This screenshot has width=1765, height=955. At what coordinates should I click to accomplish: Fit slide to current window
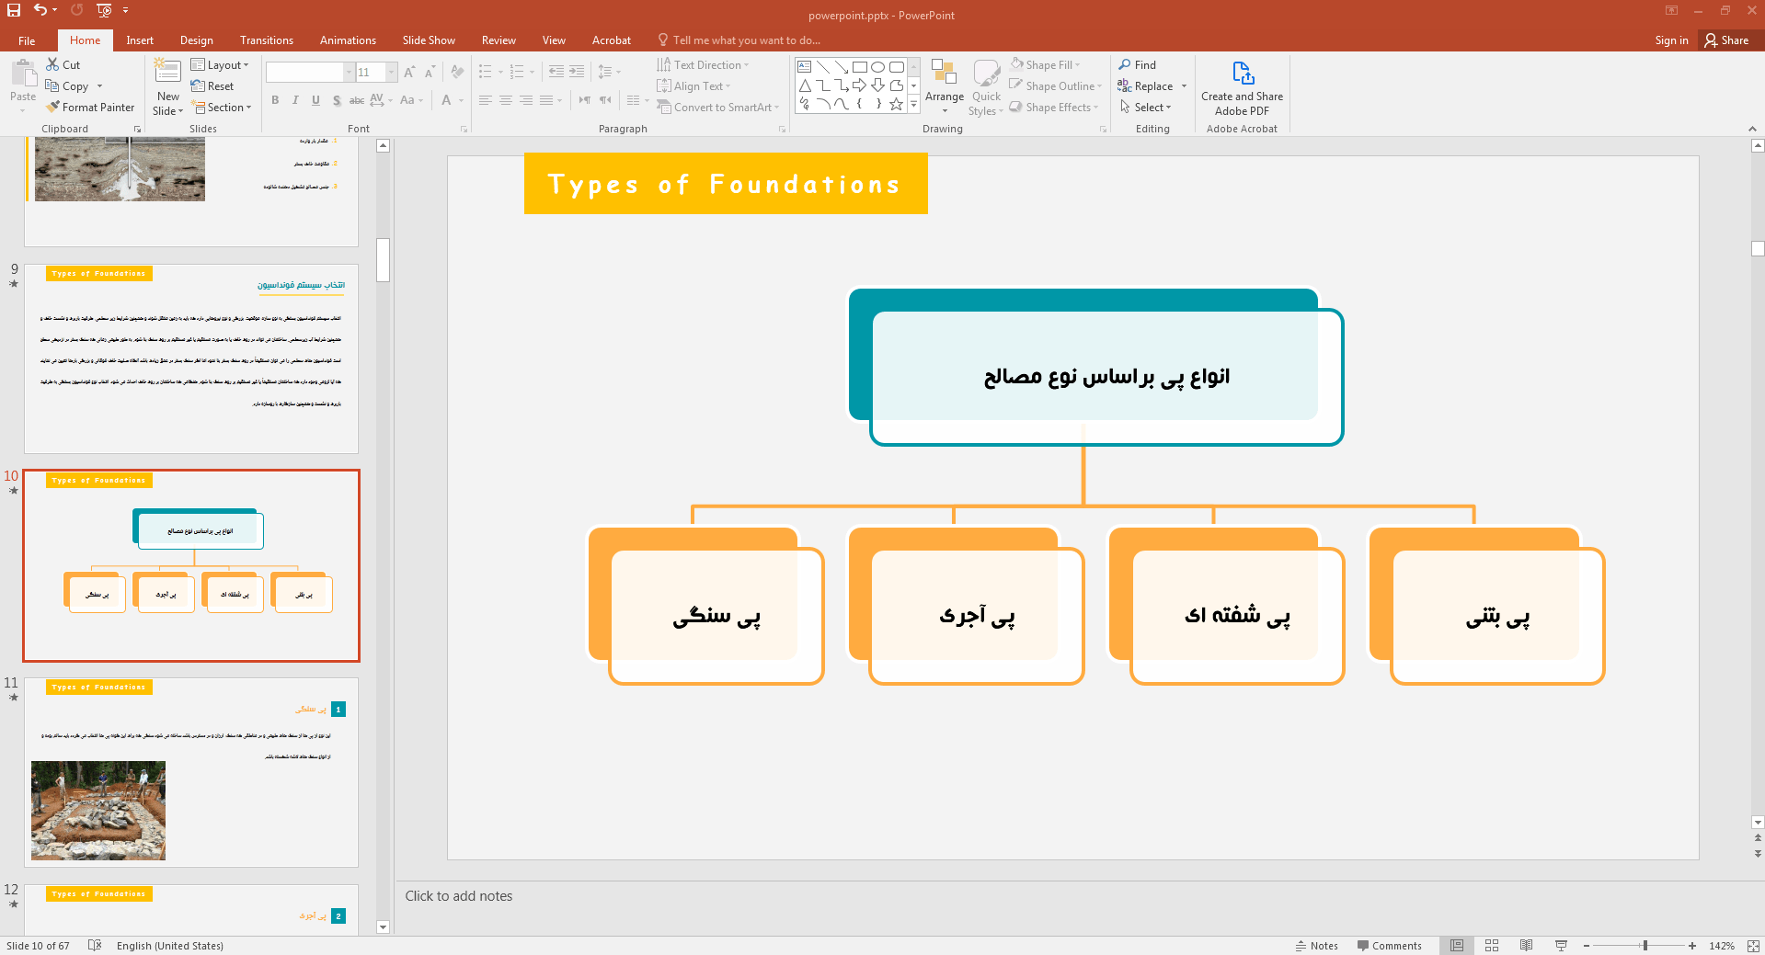(x=1753, y=945)
